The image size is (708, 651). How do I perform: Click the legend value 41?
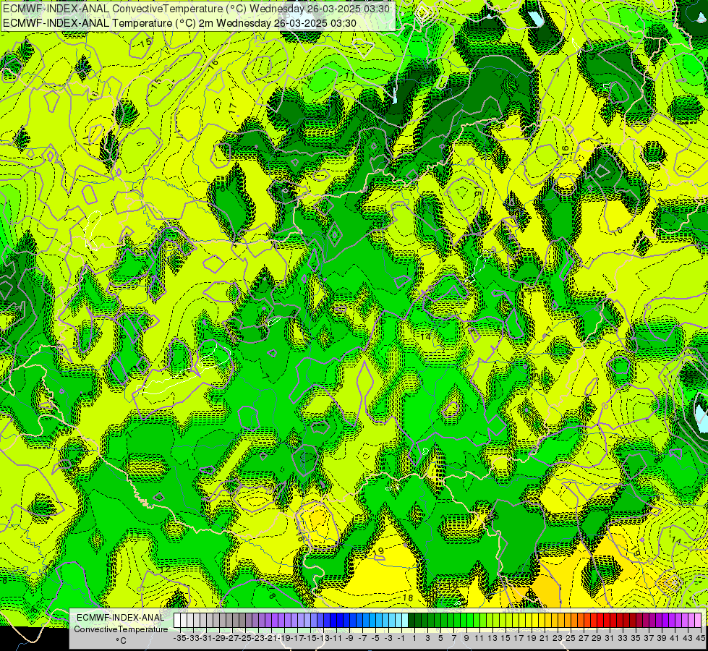675,638
